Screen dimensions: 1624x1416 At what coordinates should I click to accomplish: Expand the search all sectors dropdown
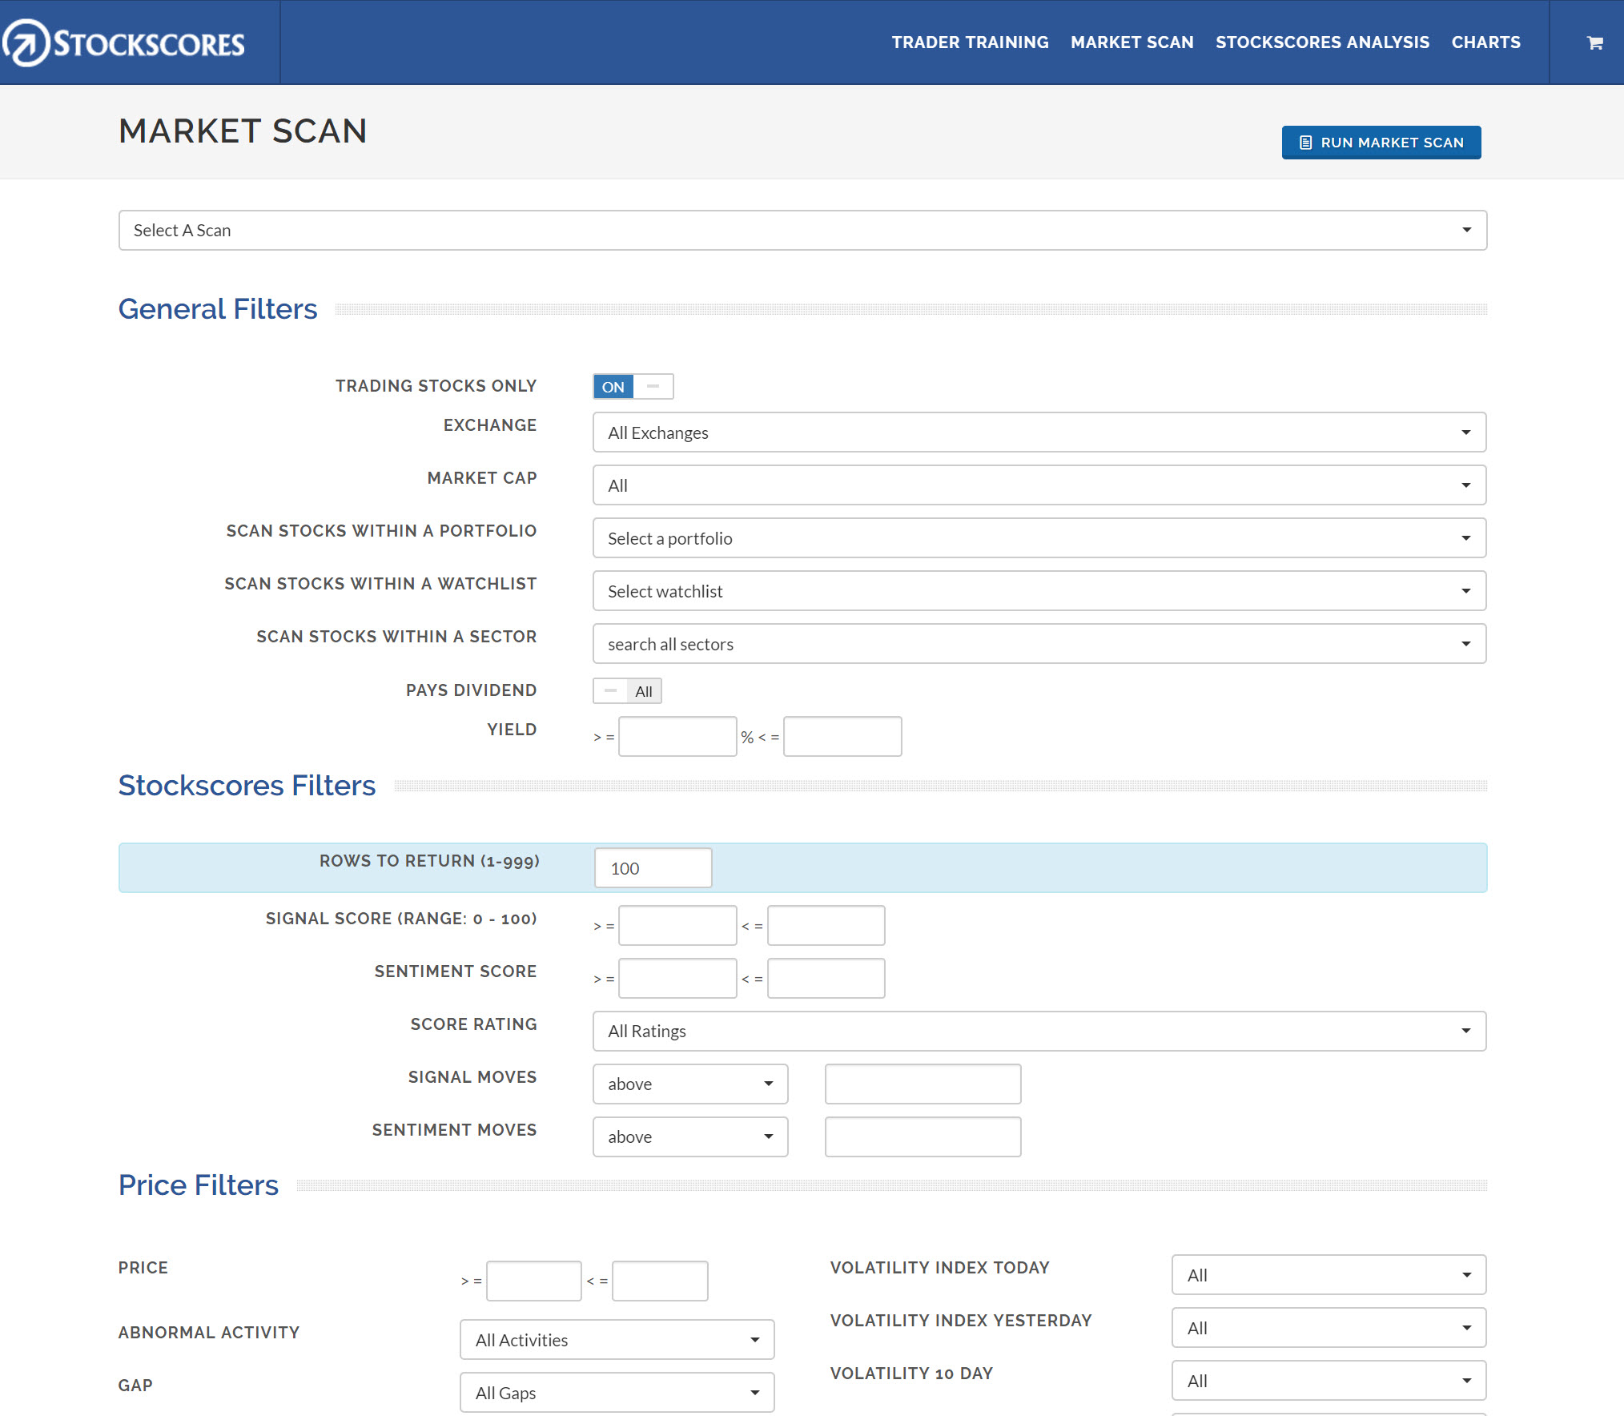[x=1039, y=643]
